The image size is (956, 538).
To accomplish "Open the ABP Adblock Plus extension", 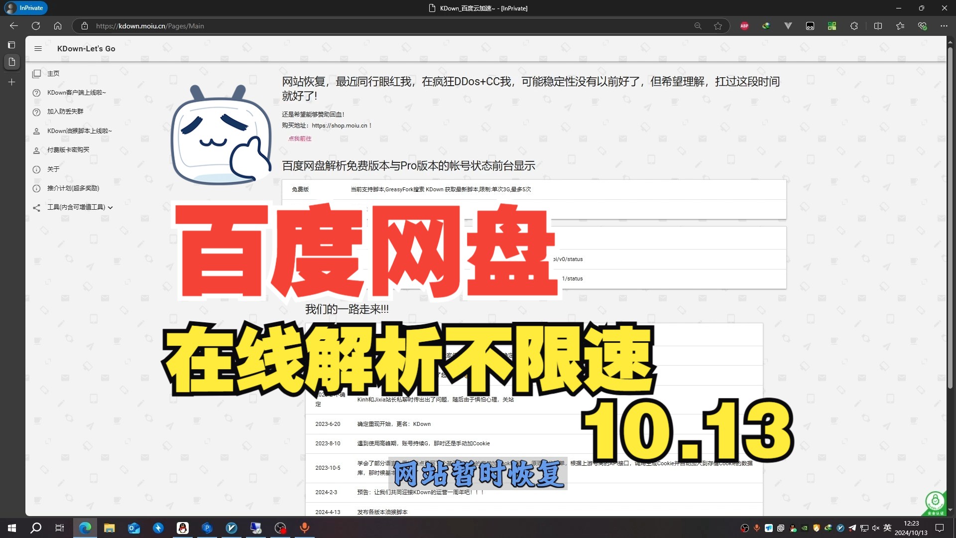I will point(744,26).
